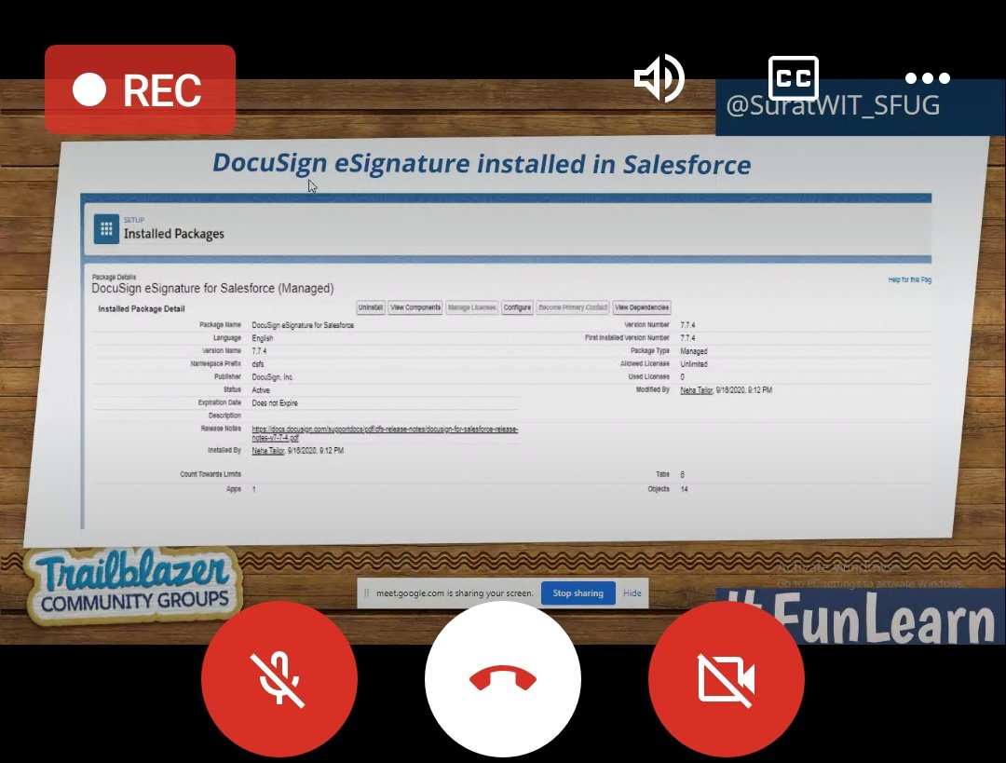Click the Allowed Licenses value Unlimited
This screenshot has width=1006, height=763.
point(694,364)
